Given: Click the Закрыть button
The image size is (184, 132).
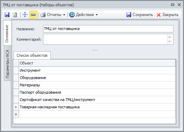Looking at the screenshot, I should (167, 15).
